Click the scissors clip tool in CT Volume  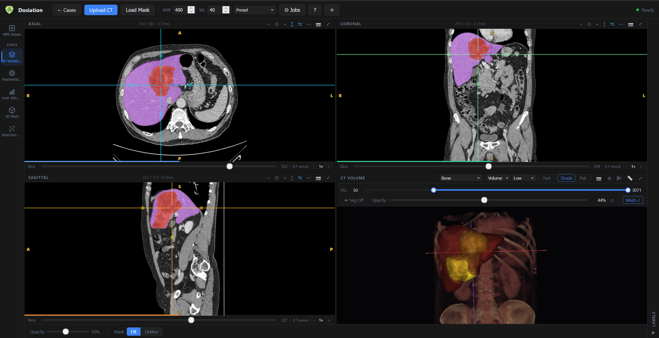(x=619, y=178)
